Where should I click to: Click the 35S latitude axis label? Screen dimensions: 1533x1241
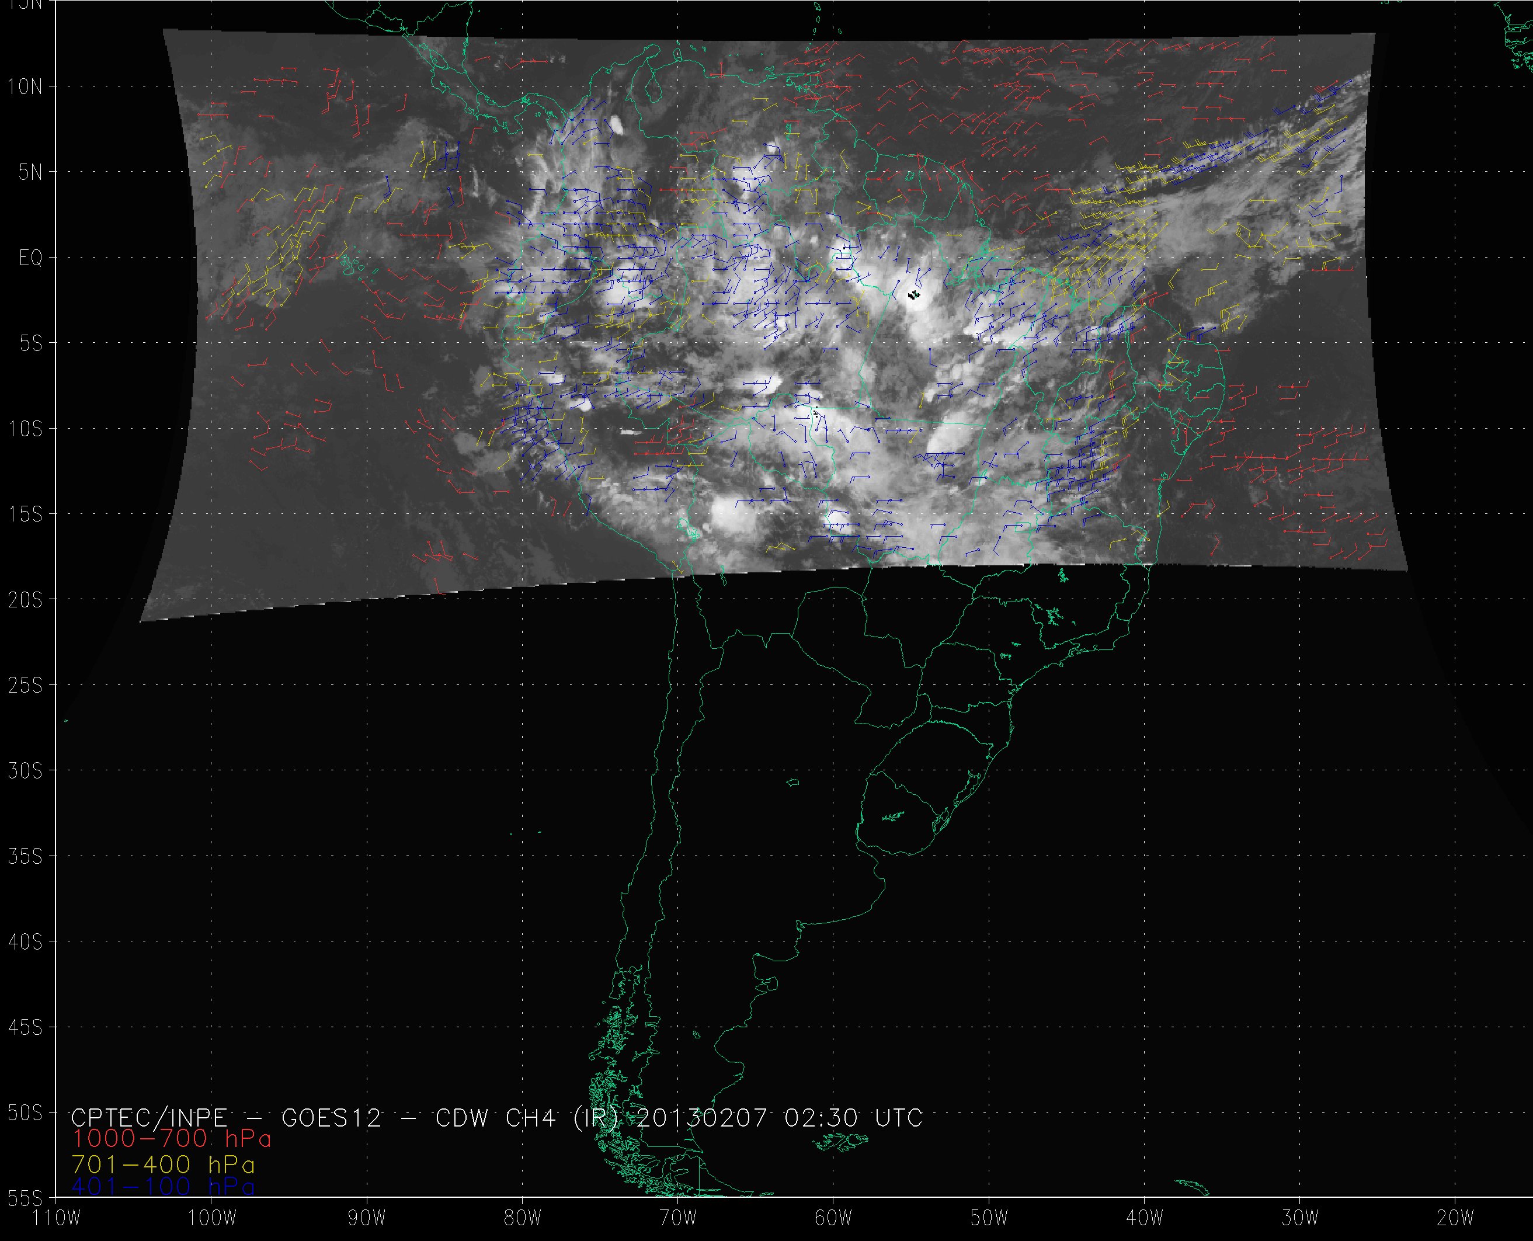(x=25, y=856)
